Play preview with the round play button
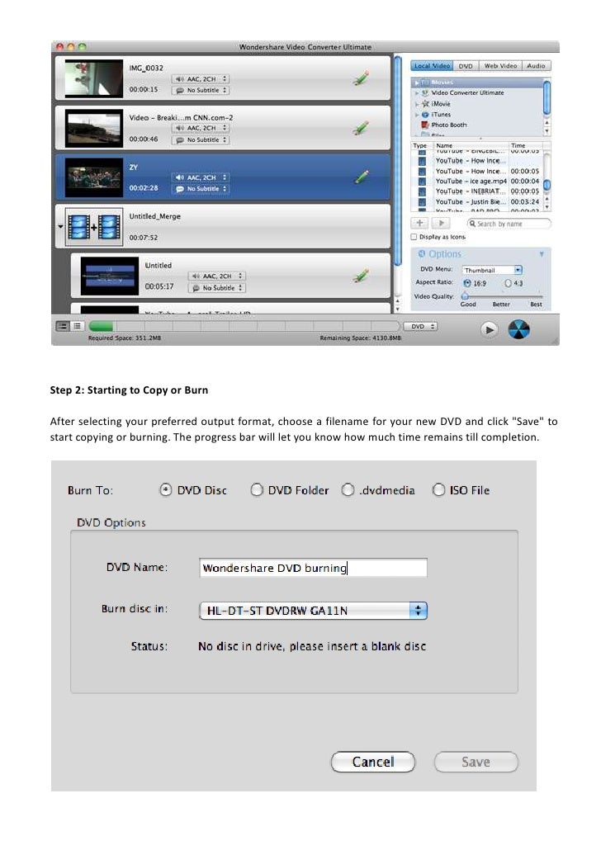The width and height of the screenshot is (601, 850). (x=489, y=329)
